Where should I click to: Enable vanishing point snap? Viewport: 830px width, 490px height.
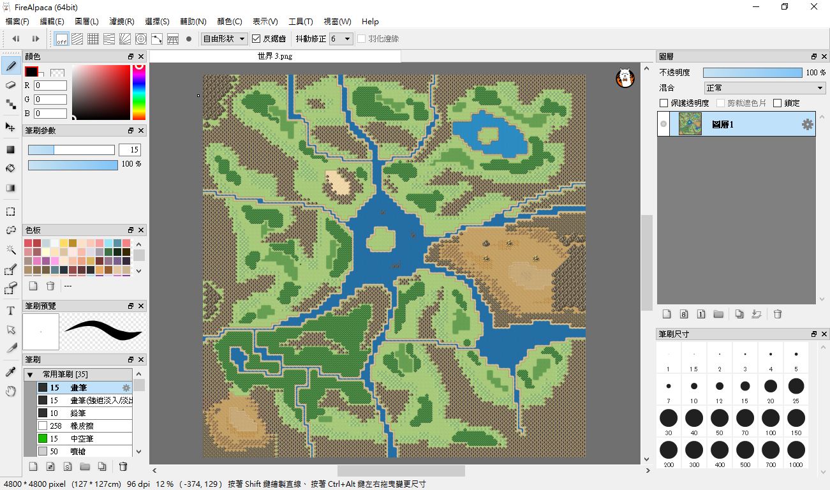click(x=109, y=39)
